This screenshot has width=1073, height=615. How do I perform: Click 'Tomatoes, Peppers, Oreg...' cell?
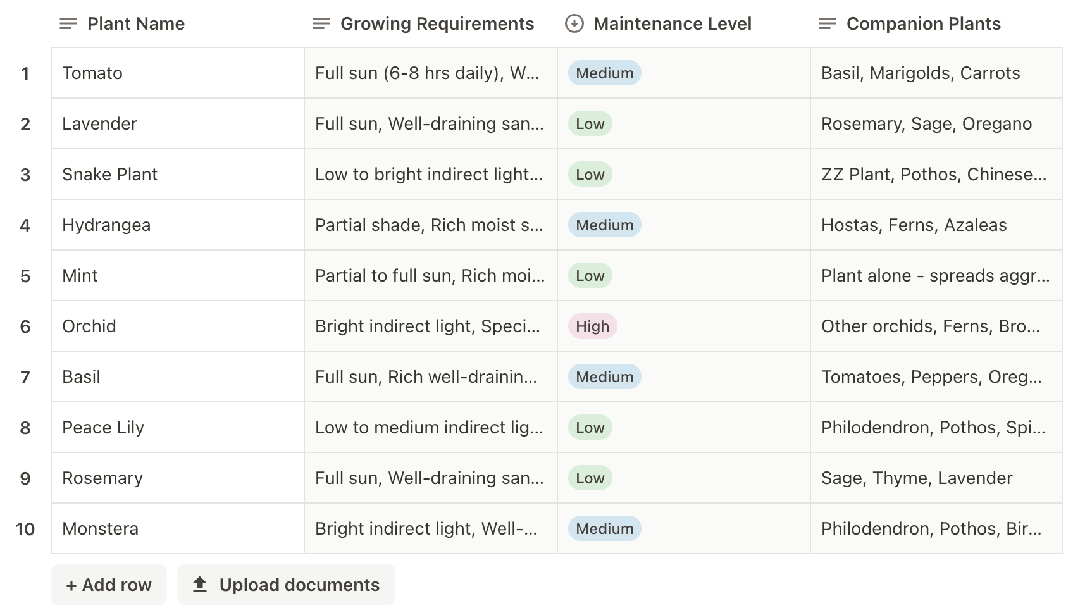(x=936, y=376)
